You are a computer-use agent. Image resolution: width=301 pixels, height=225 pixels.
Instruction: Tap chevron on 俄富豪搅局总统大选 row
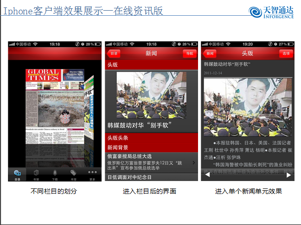click(x=194, y=162)
